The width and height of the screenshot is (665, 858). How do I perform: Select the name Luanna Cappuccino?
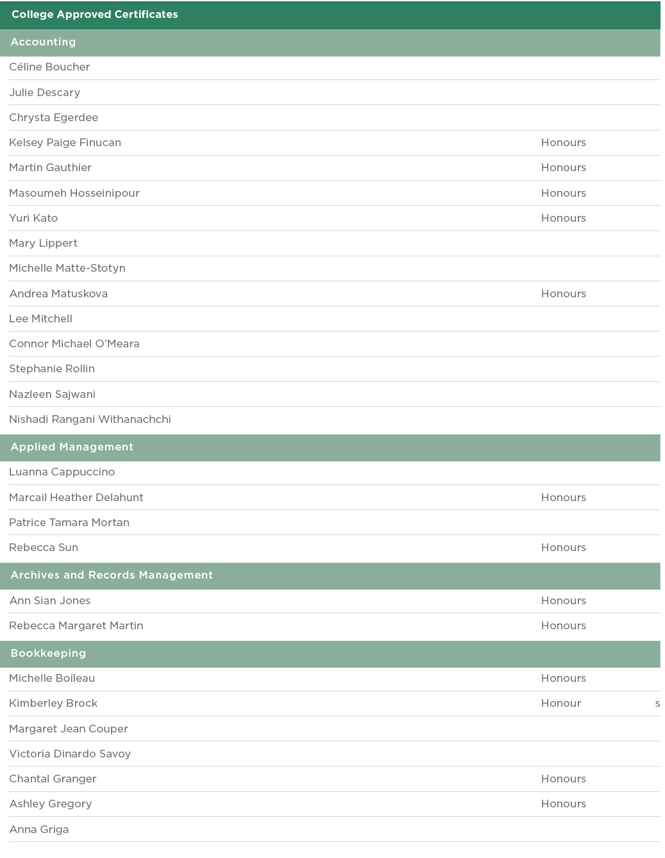(x=62, y=472)
